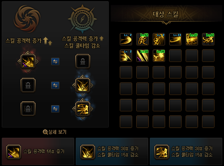
Task: Select the Lv.92 skill icon
Action: [159, 56]
